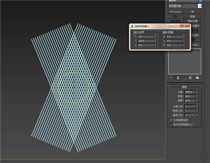Screen dimensions: 210x163
Task: Click the 挤出 modifier button
Action: [175, 16]
